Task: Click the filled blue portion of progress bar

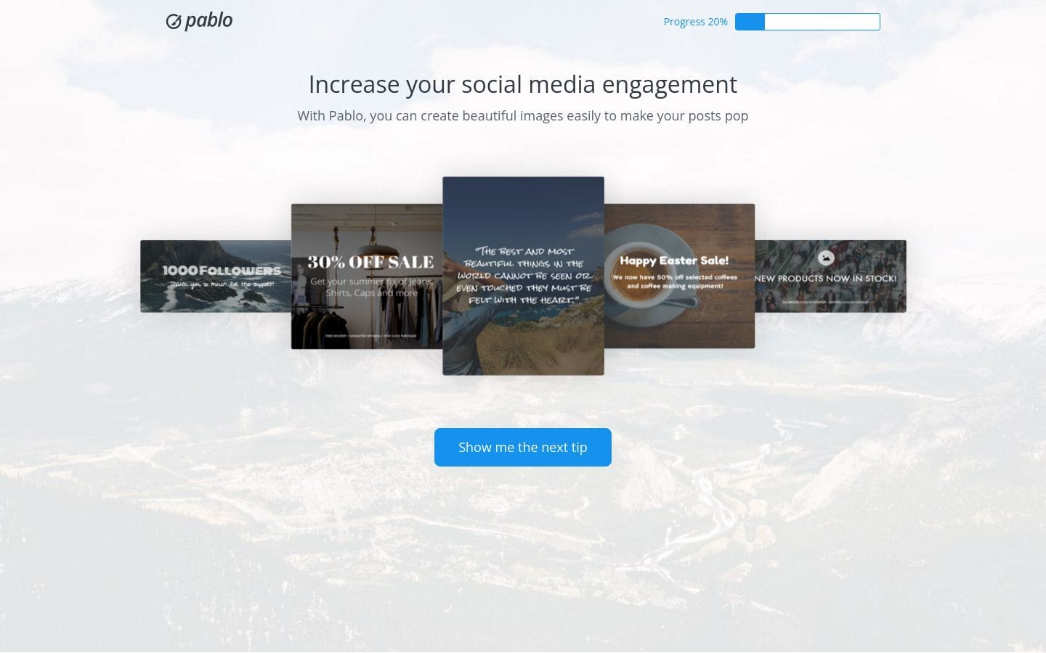Action: point(750,22)
